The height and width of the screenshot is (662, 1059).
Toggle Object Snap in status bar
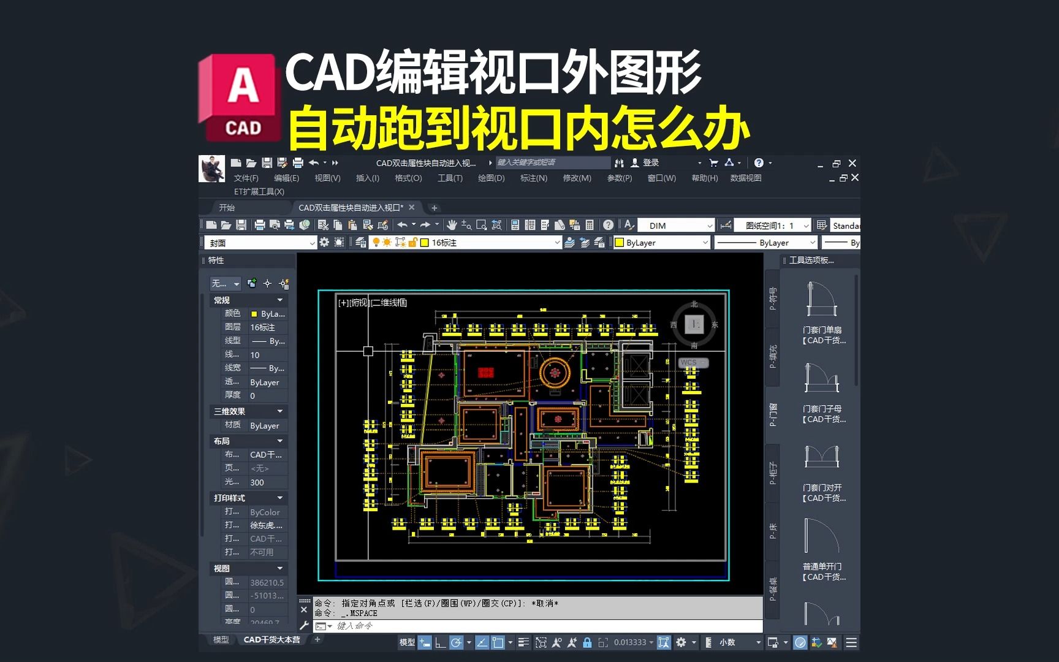(498, 642)
